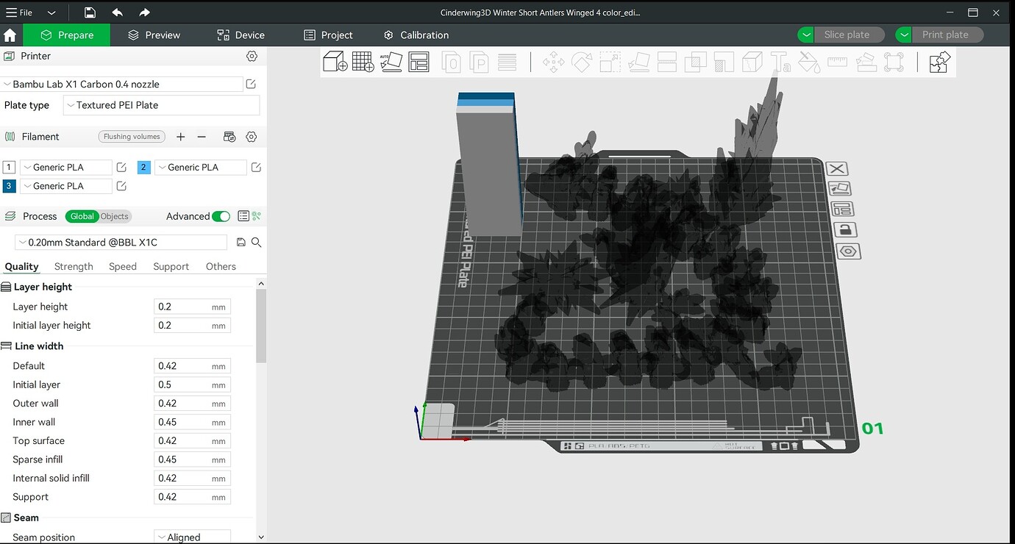Click the Text shape tool icon
1015x544 pixels.
tap(780, 62)
